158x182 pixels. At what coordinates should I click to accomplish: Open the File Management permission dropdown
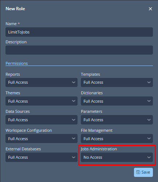coord(117,138)
